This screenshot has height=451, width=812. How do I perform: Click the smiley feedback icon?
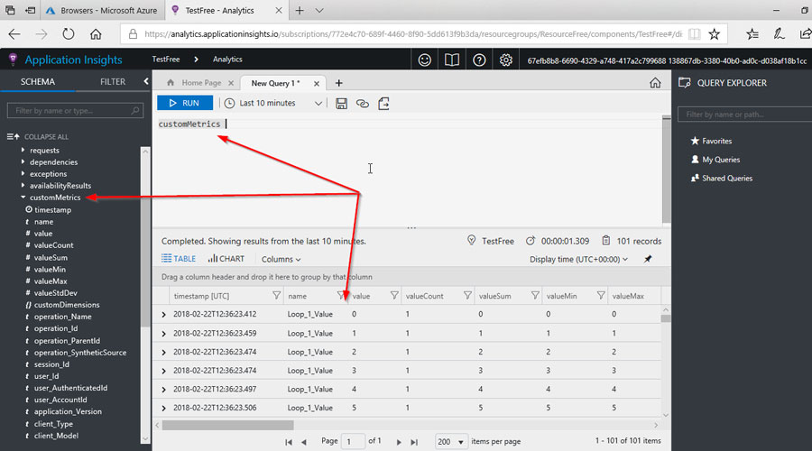tap(425, 60)
